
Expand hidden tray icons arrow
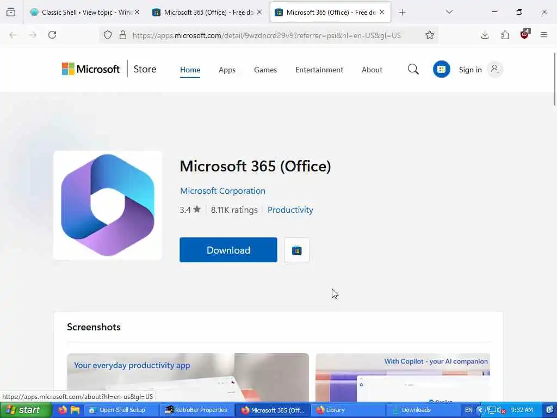click(x=481, y=410)
